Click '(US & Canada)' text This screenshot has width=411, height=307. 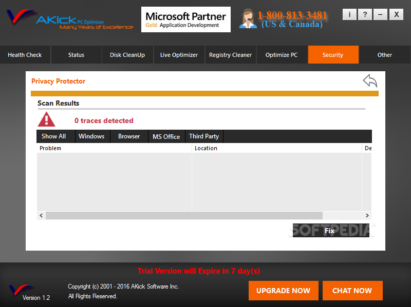click(292, 24)
